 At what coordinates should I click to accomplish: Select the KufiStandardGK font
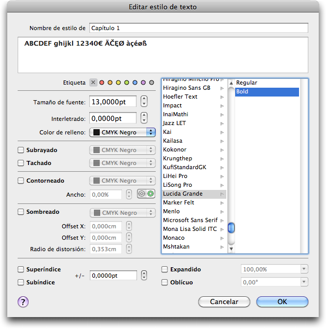point(194,167)
